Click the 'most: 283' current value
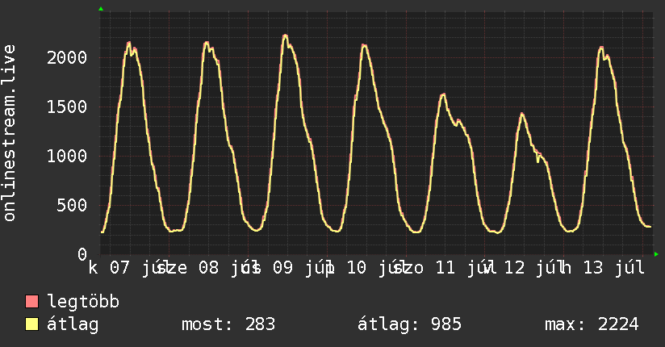Viewport: 665px width, 347px height. [x=228, y=324]
